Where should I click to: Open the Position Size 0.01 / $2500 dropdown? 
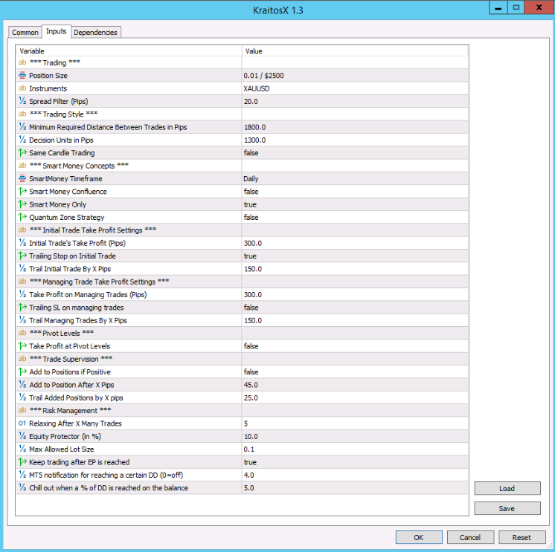pos(355,75)
